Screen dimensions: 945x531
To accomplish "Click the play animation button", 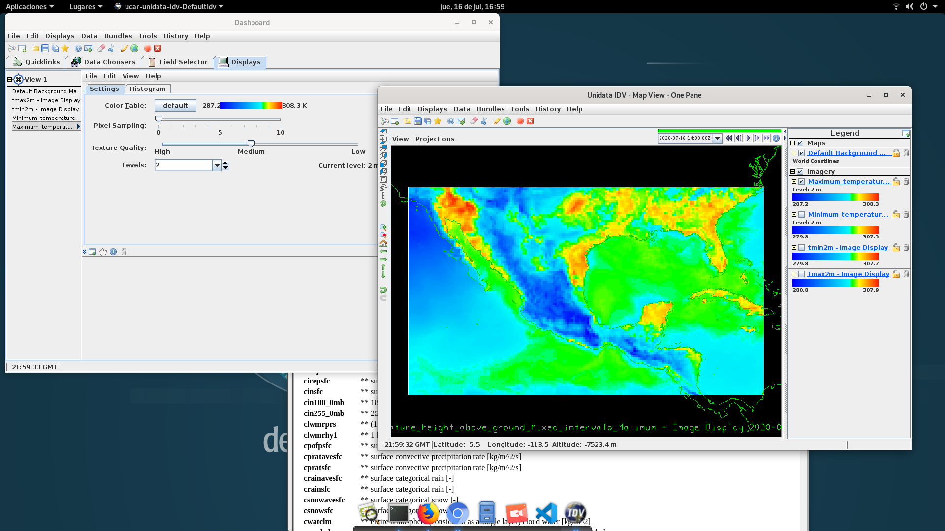I will 748,138.
